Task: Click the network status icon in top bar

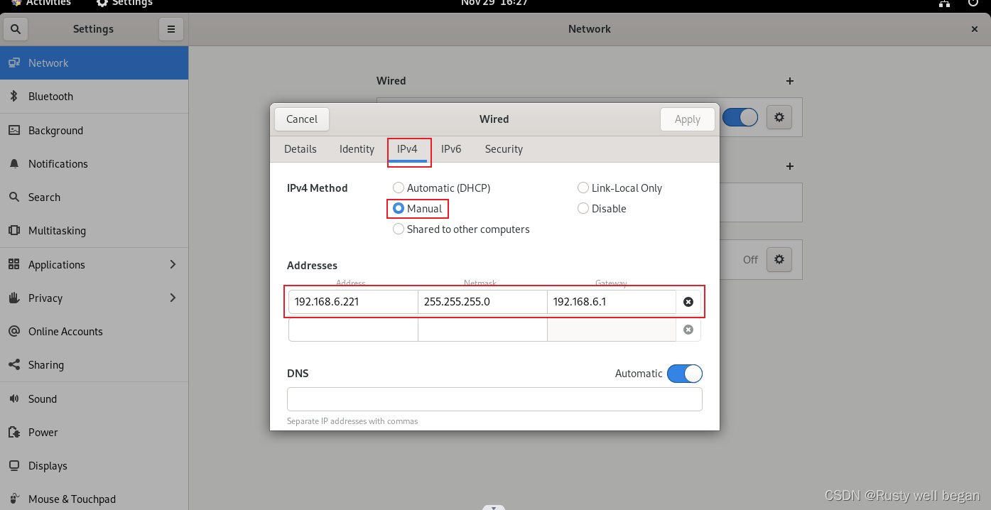Action: [944, 4]
